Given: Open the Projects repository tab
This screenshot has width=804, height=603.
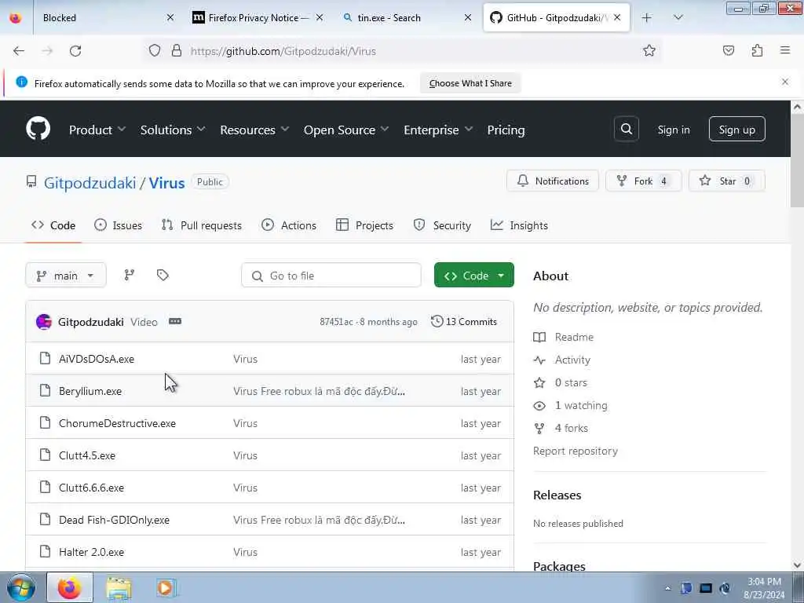Looking at the screenshot, I should pyautogui.click(x=364, y=225).
